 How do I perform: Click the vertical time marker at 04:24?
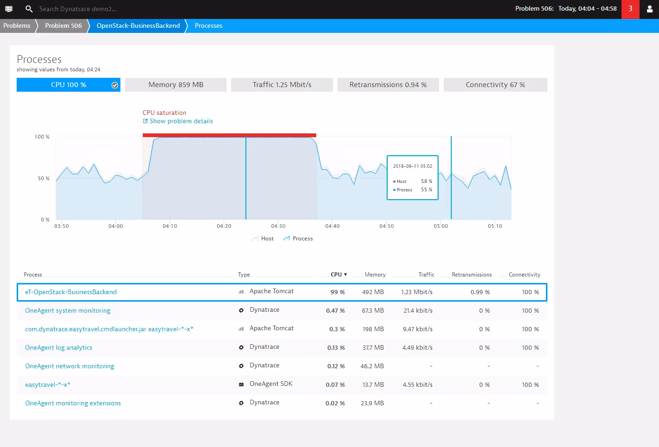click(x=246, y=178)
